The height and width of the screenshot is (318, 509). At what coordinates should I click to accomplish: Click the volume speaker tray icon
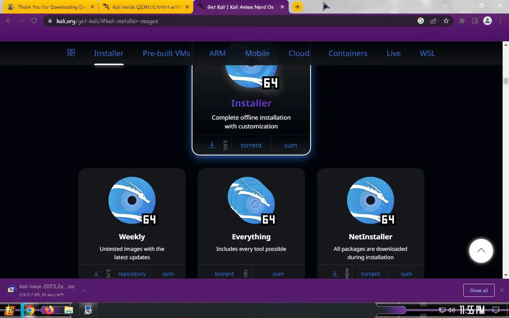click(452, 310)
